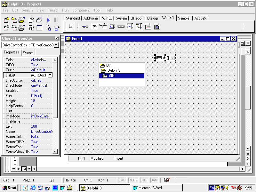Click the scroll-down arrow in the Object Inspector

pos(55,151)
